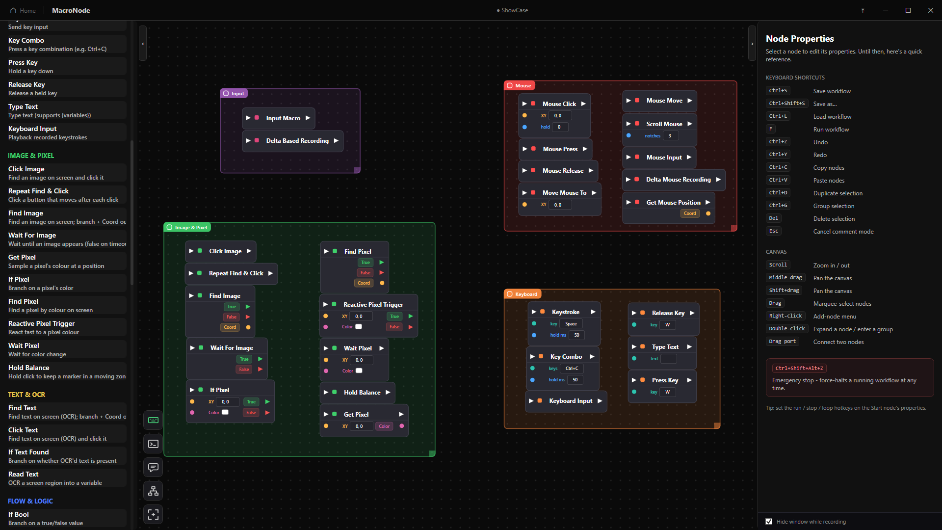Click the Input group's resize corner handle
Screen dimensions: 942x530
tap(357, 170)
